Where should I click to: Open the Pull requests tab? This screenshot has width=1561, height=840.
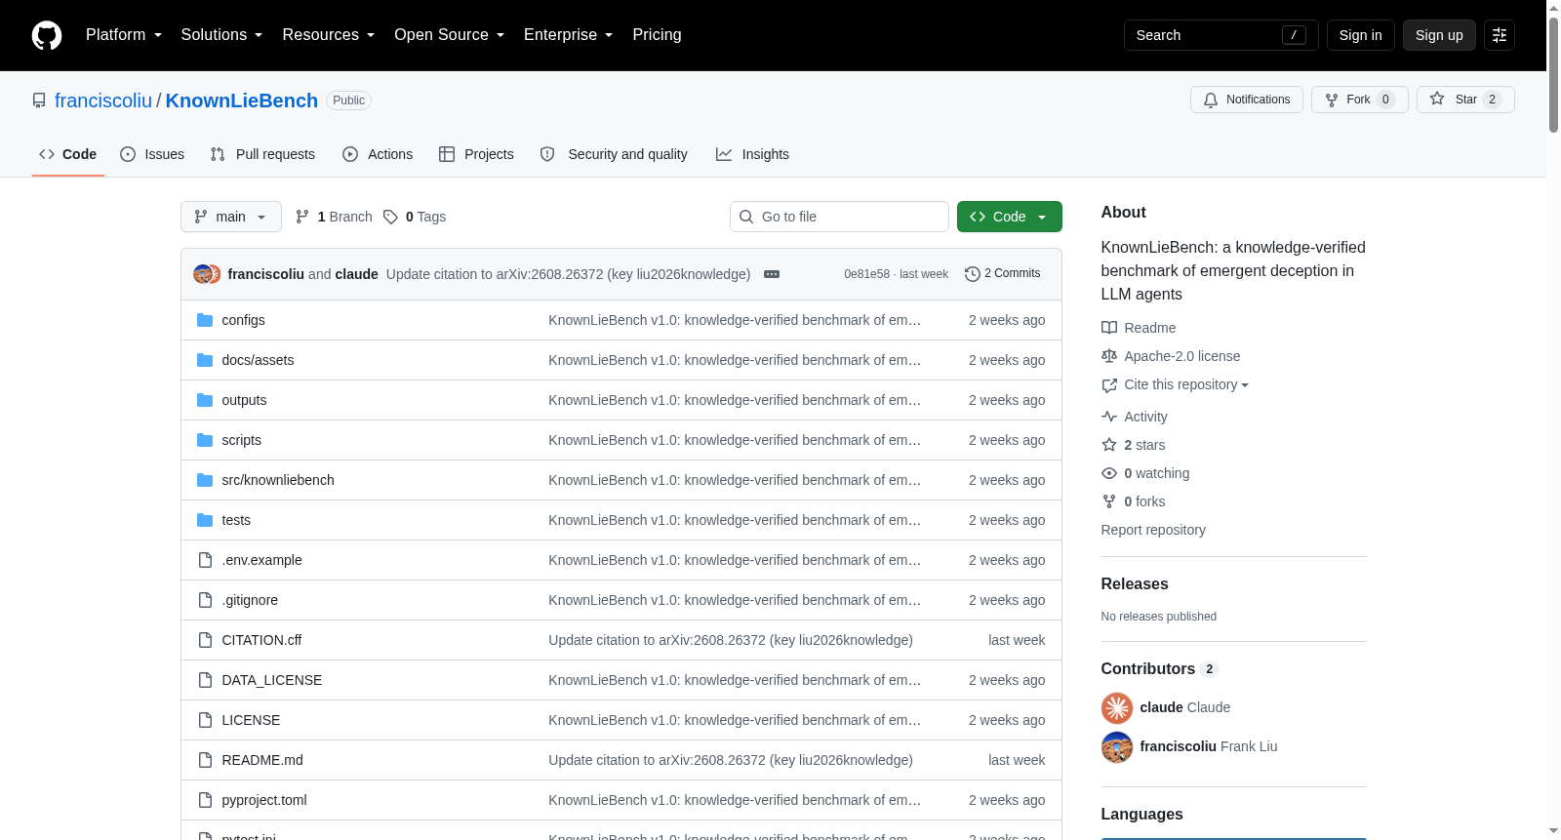262,154
